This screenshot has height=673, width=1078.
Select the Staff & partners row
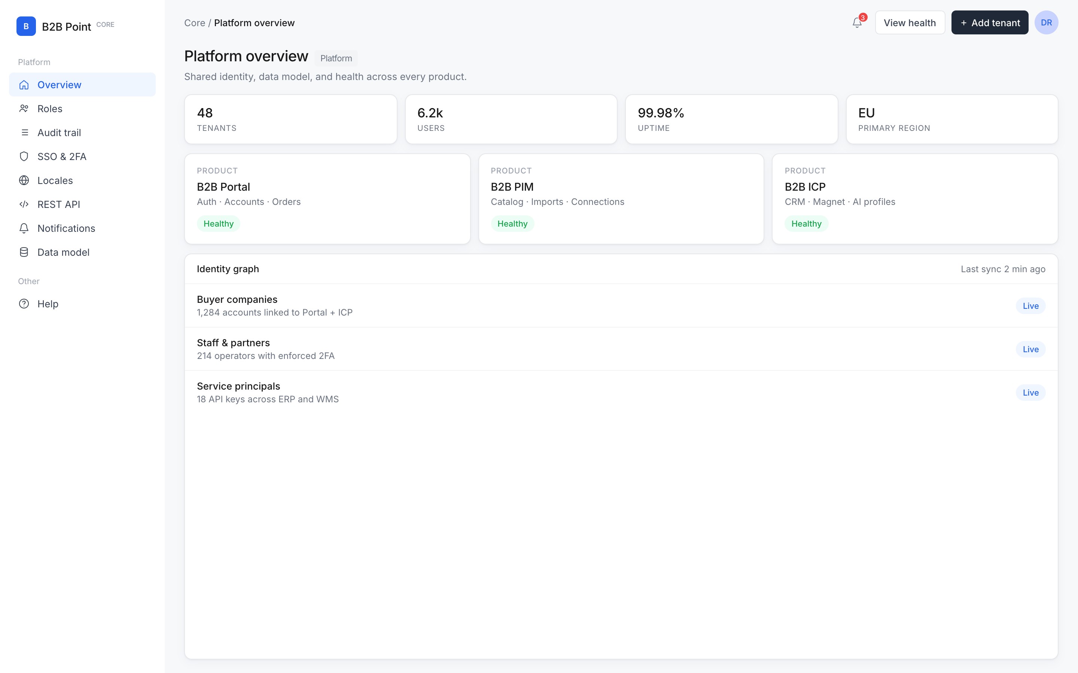click(621, 349)
